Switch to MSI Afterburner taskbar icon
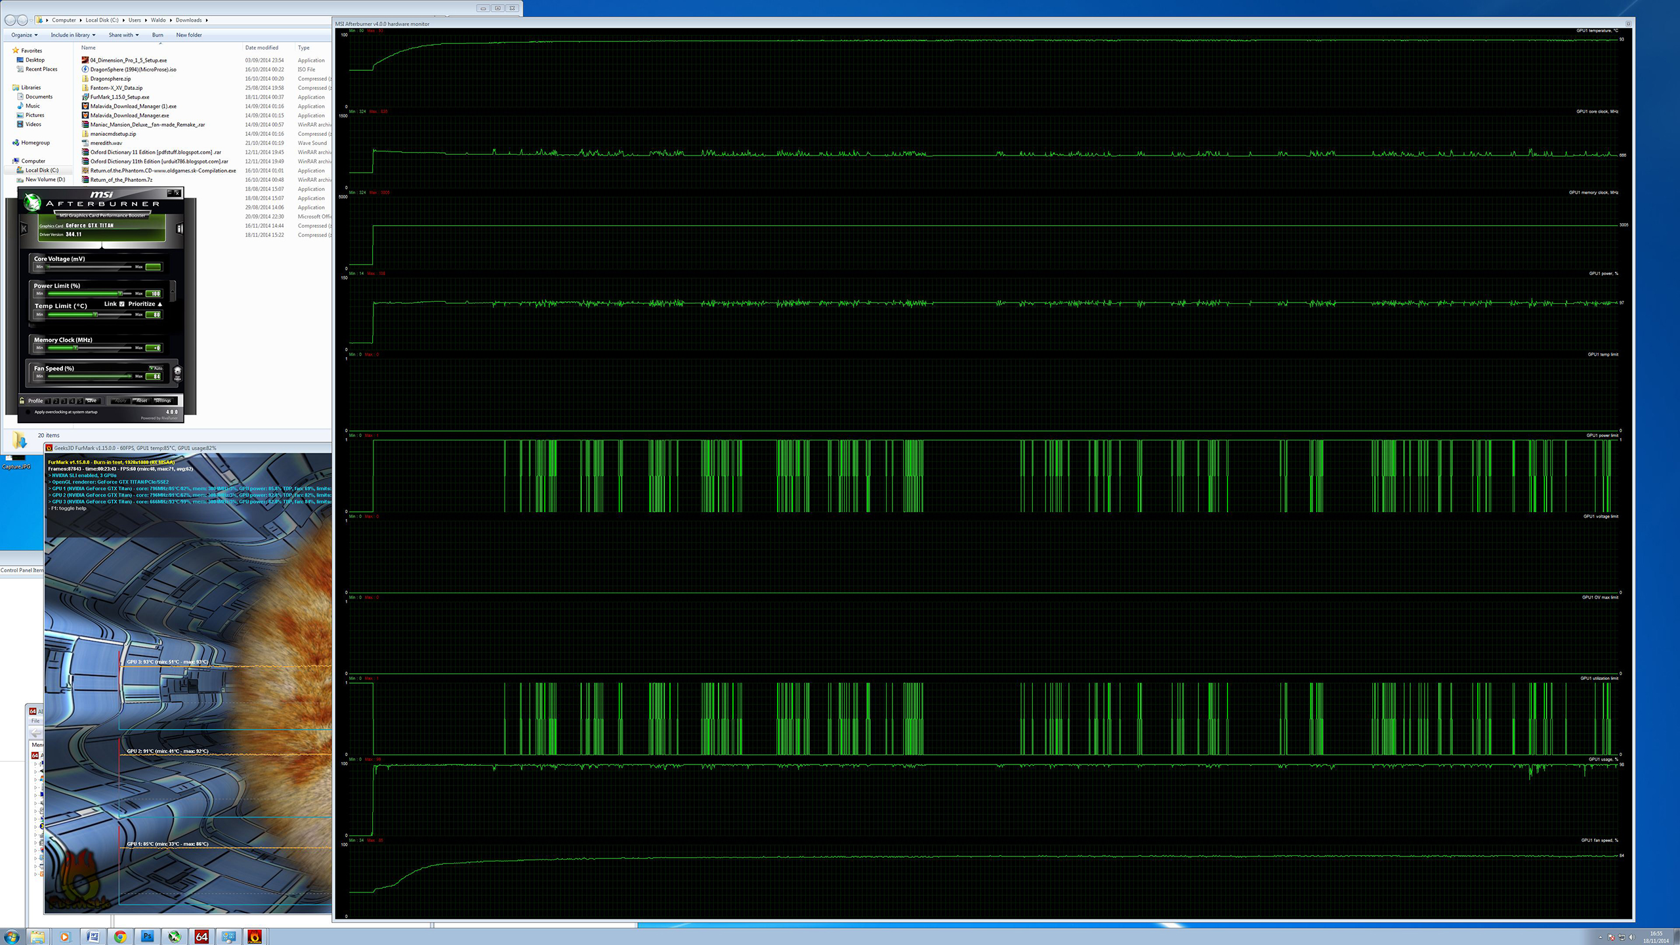This screenshot has width=1680, height=945. [174, 936]
